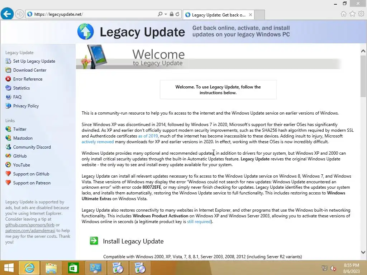Click the green Install Legacy Update arrow icon
Viewport: 367px width, 275px height.
(94, 241)
